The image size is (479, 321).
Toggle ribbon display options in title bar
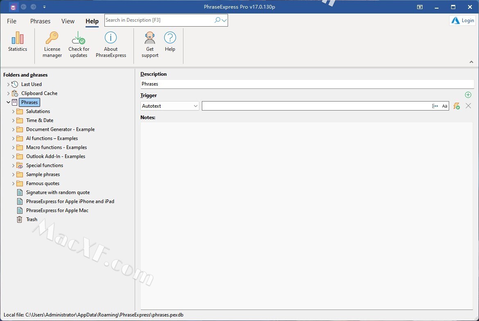coord(420,7)
